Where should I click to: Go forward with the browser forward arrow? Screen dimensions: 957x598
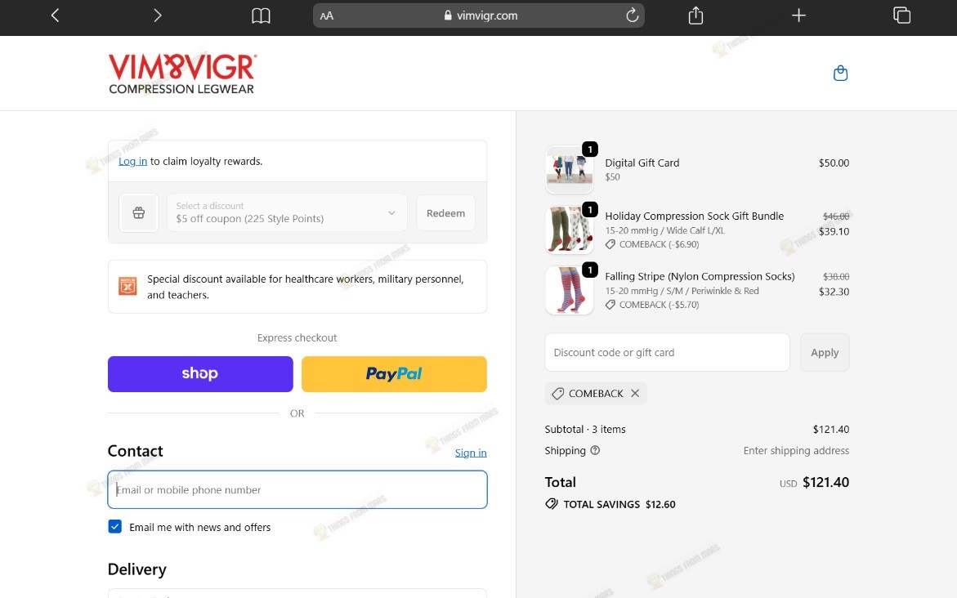click(158, 16)
